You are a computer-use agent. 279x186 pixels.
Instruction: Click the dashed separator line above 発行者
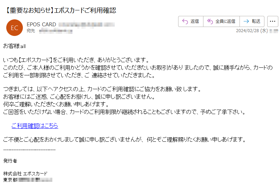(29, 150)
